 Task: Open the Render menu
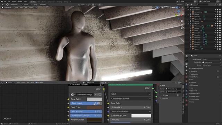click(x=14, y=1)
